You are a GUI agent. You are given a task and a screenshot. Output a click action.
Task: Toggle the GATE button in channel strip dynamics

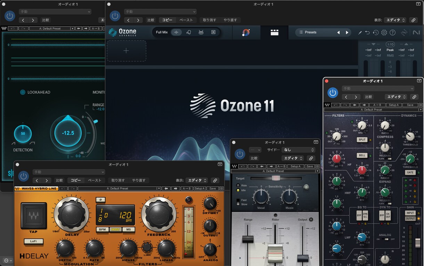410,173
